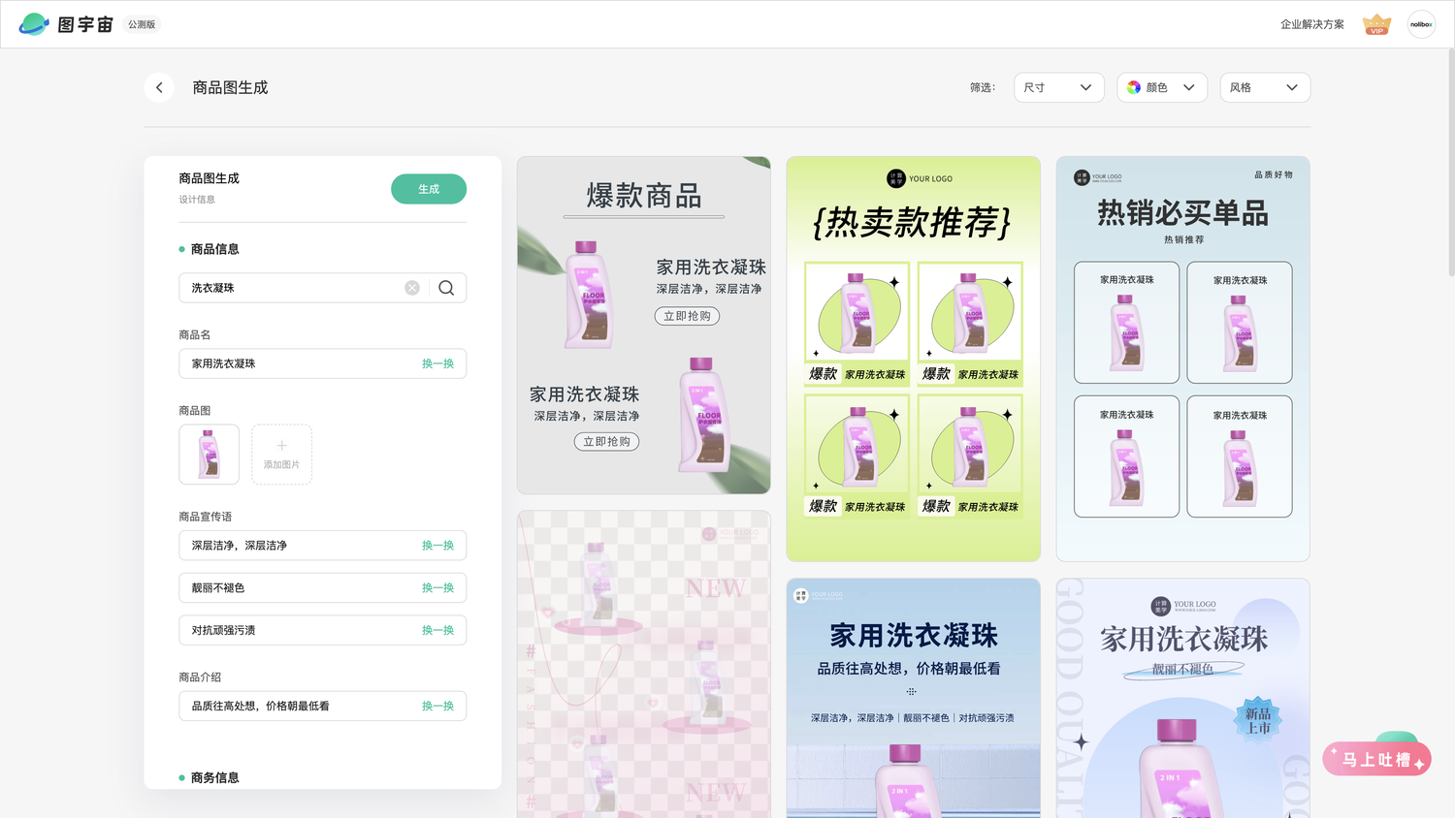
Task: Open the 尺寸 filter dropdown
Action: point(1059,87)
